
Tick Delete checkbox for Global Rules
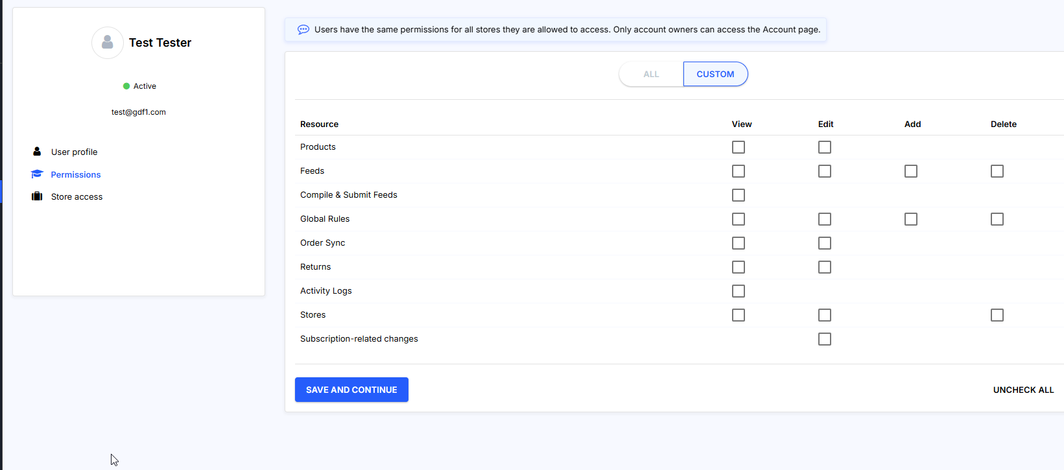[997, 219]
